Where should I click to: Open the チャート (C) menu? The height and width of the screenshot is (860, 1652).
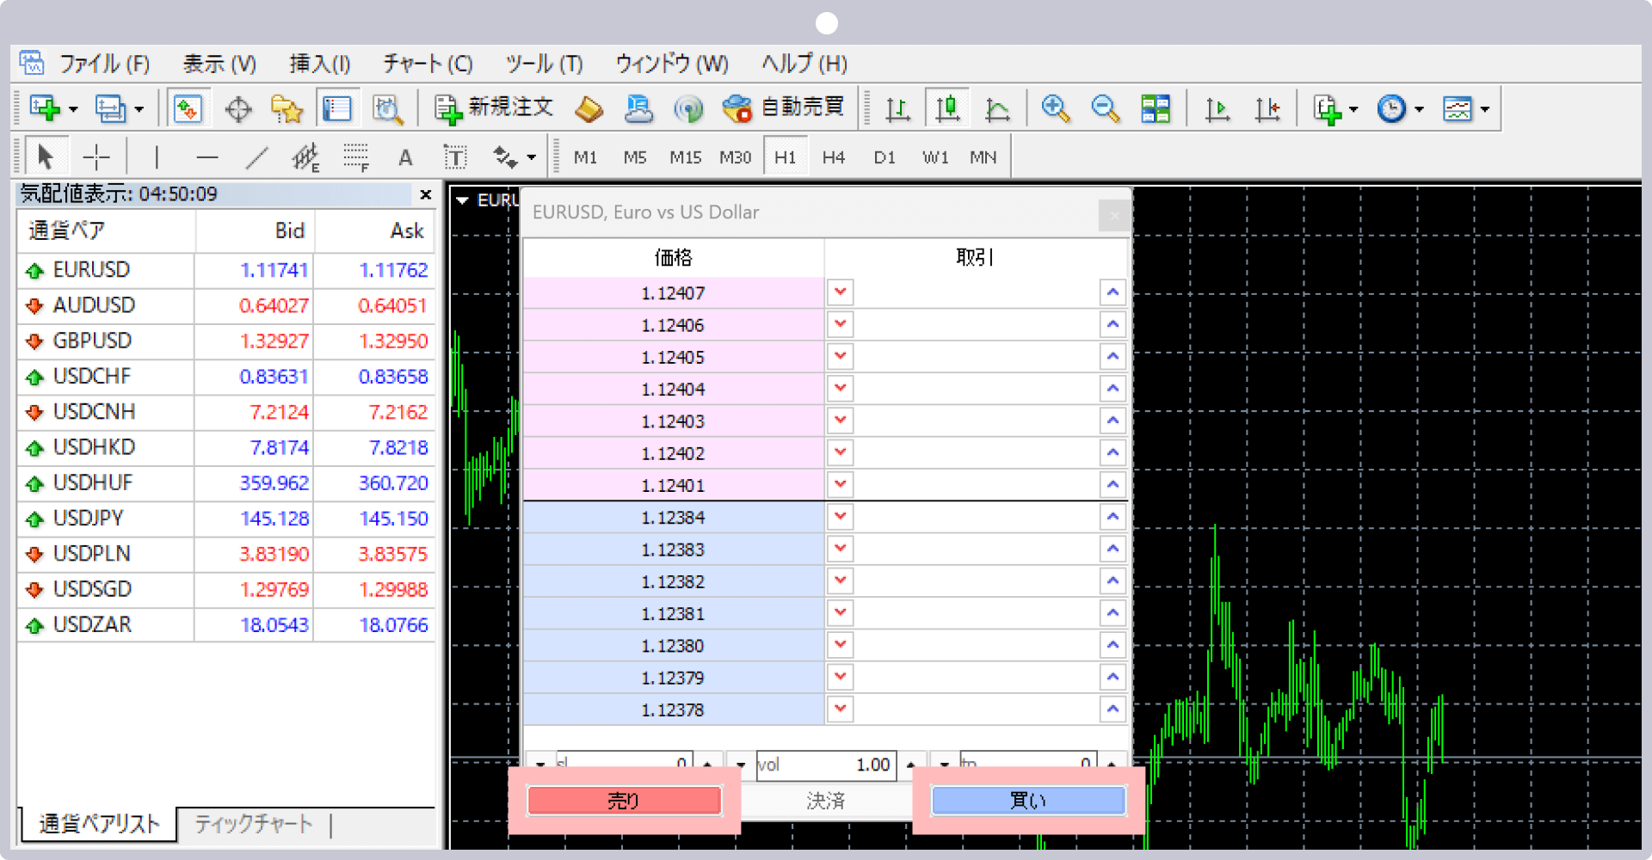[428, 64]
